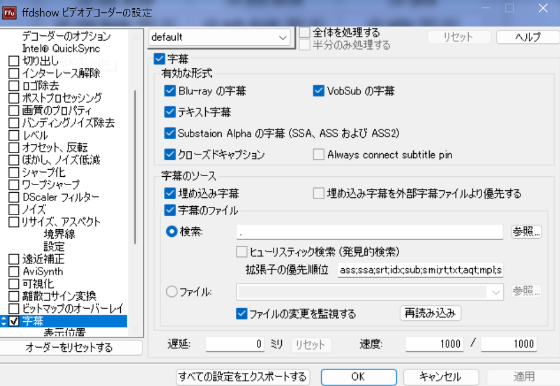This screenshot has height=386, width=560.
Task: Click the up/down reorder arrows beside 字幕
Action: click(4, 321)
